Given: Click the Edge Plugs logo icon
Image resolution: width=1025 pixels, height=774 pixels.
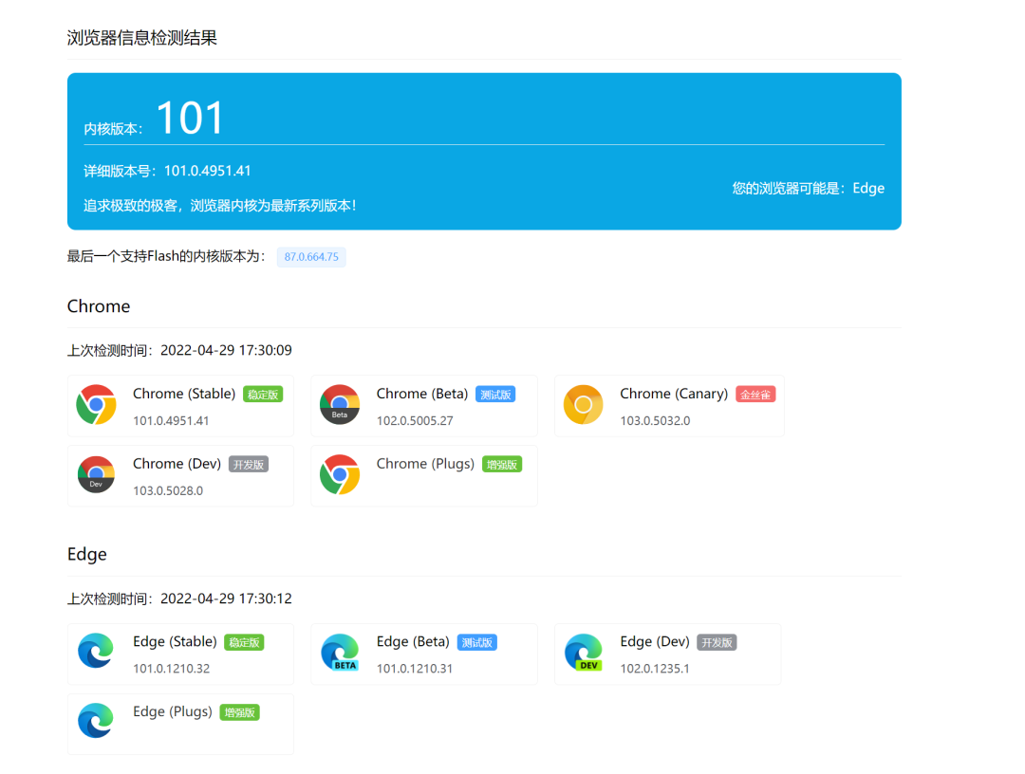Looking at the screenshot, I should [96, 721].
